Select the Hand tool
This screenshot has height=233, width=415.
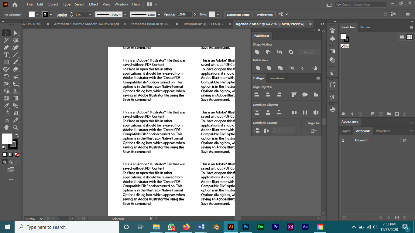click(6, 127)
